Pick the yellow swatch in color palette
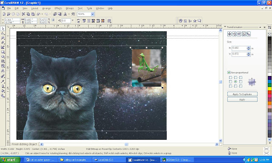272x163 pixels. click(269, 89)
